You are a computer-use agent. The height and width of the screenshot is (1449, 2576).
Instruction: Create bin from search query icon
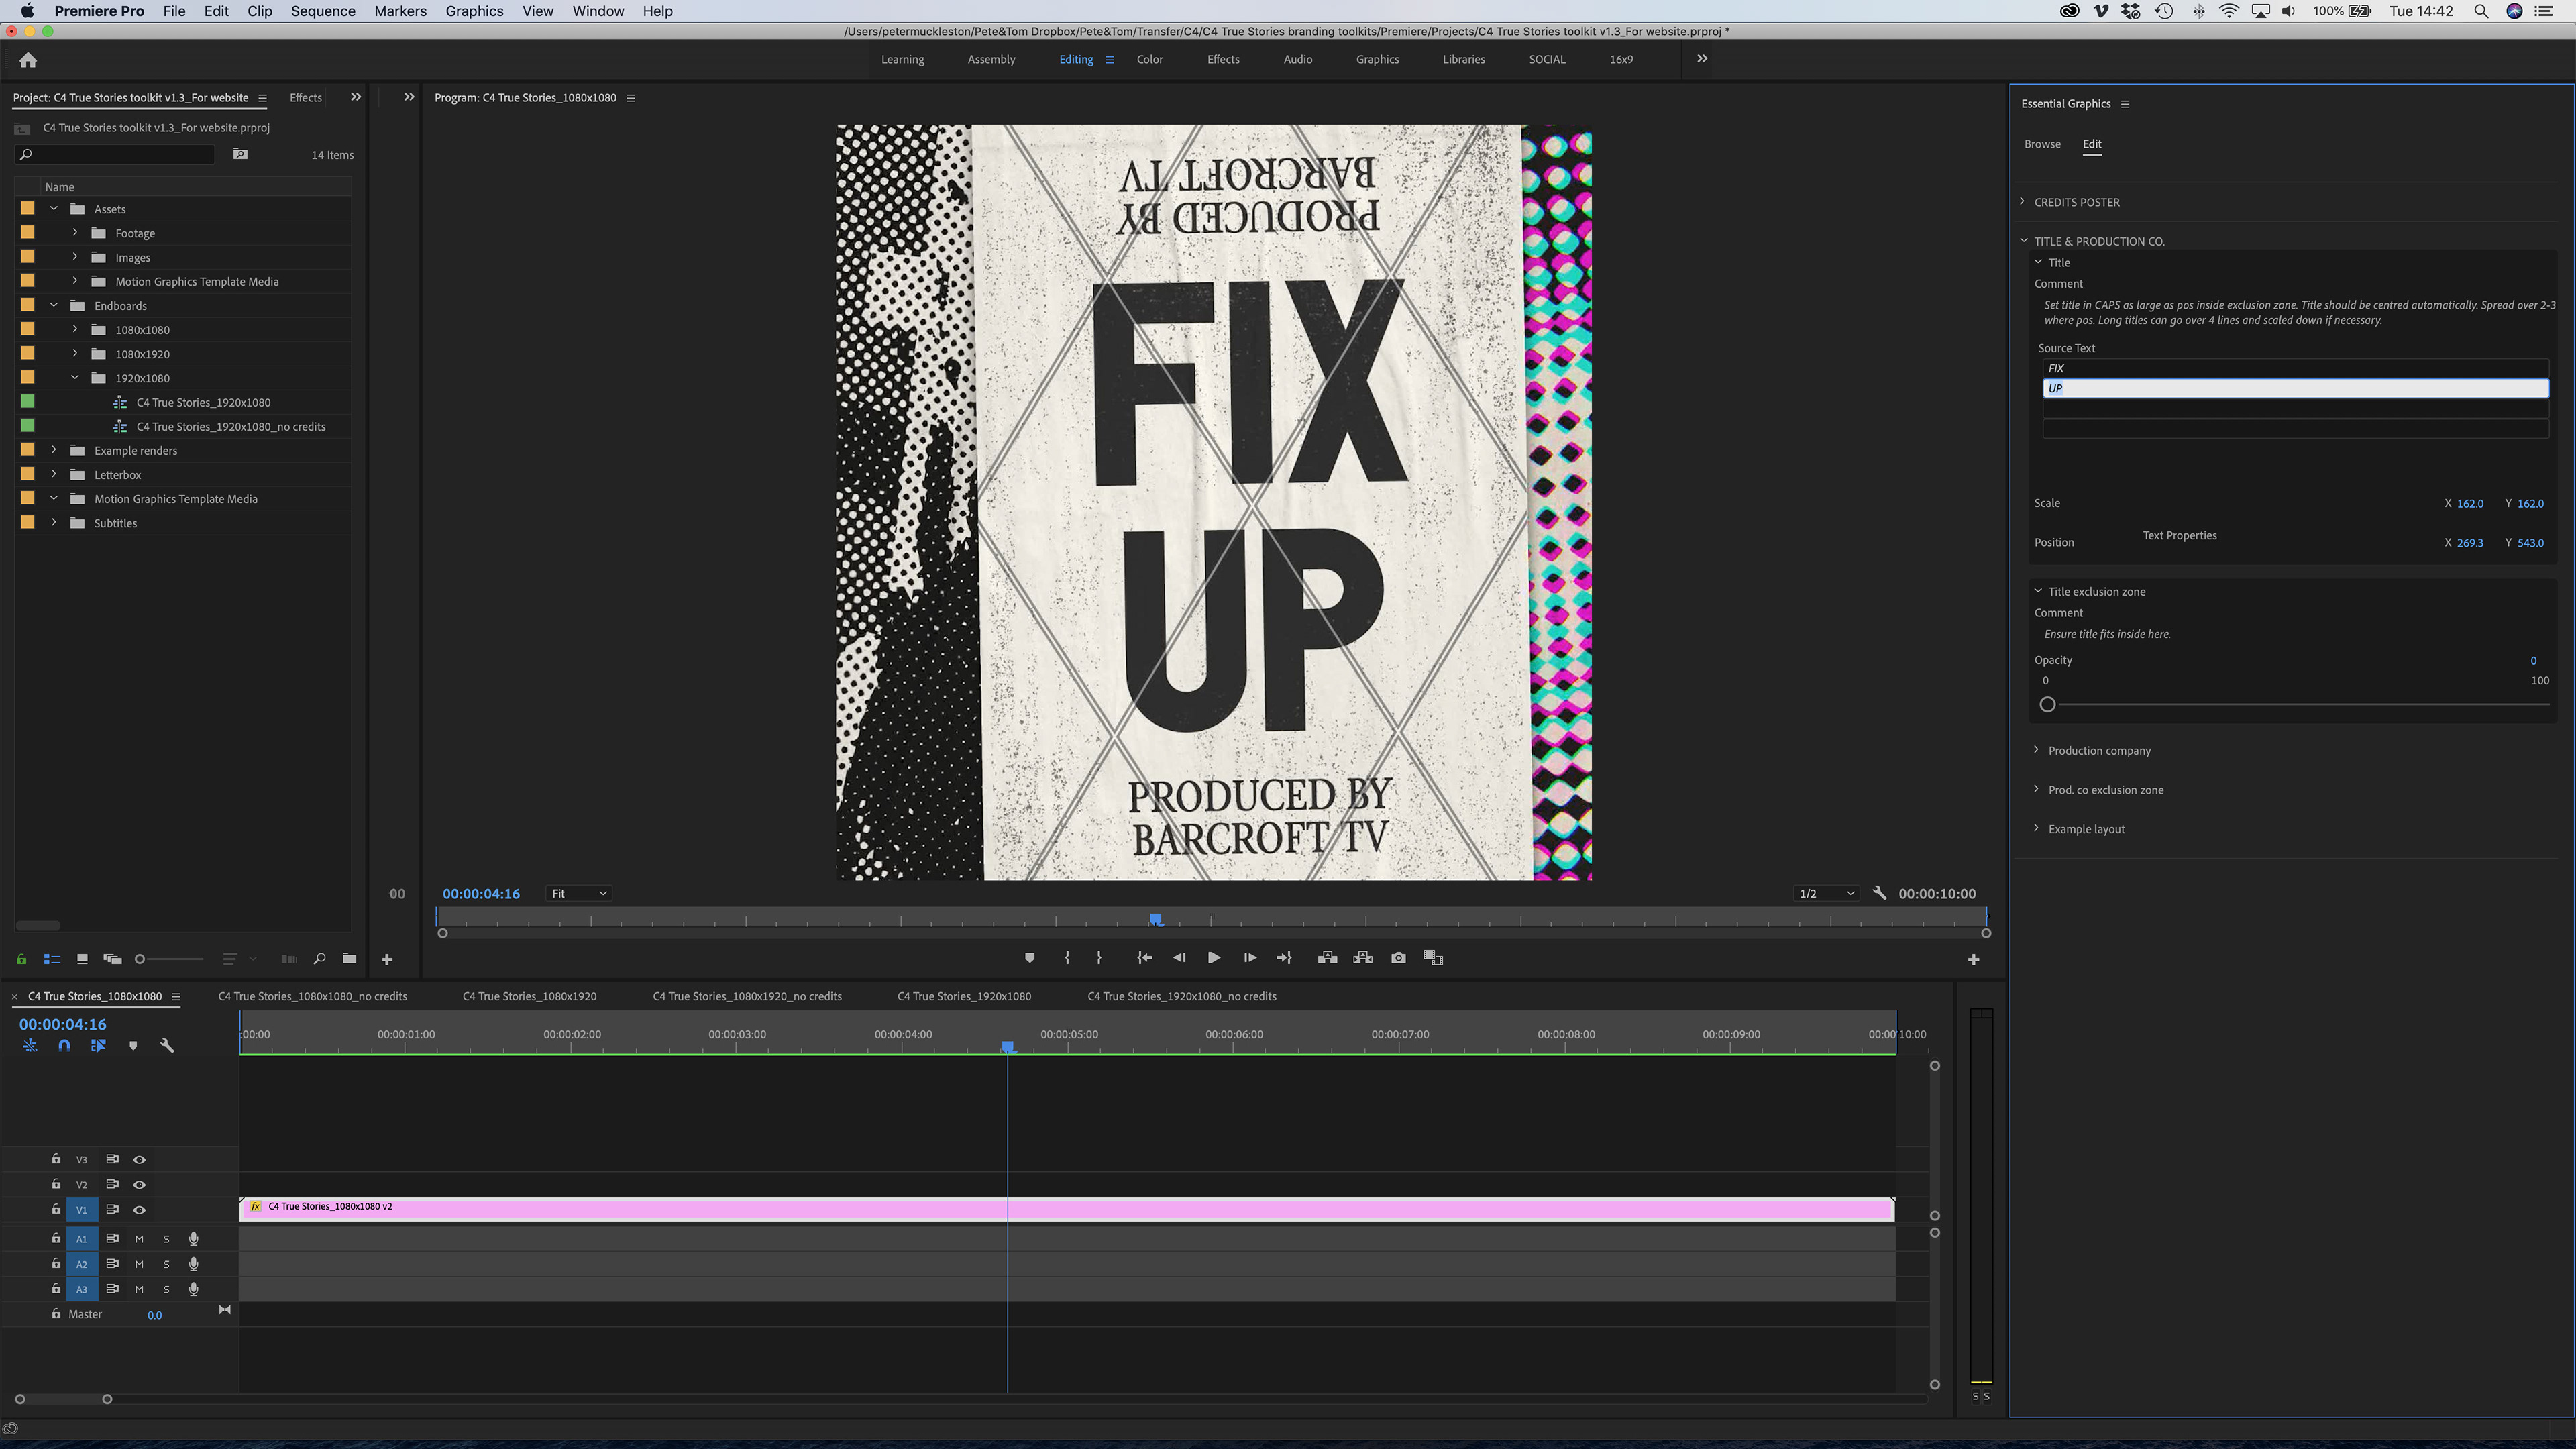coord(240,154)
